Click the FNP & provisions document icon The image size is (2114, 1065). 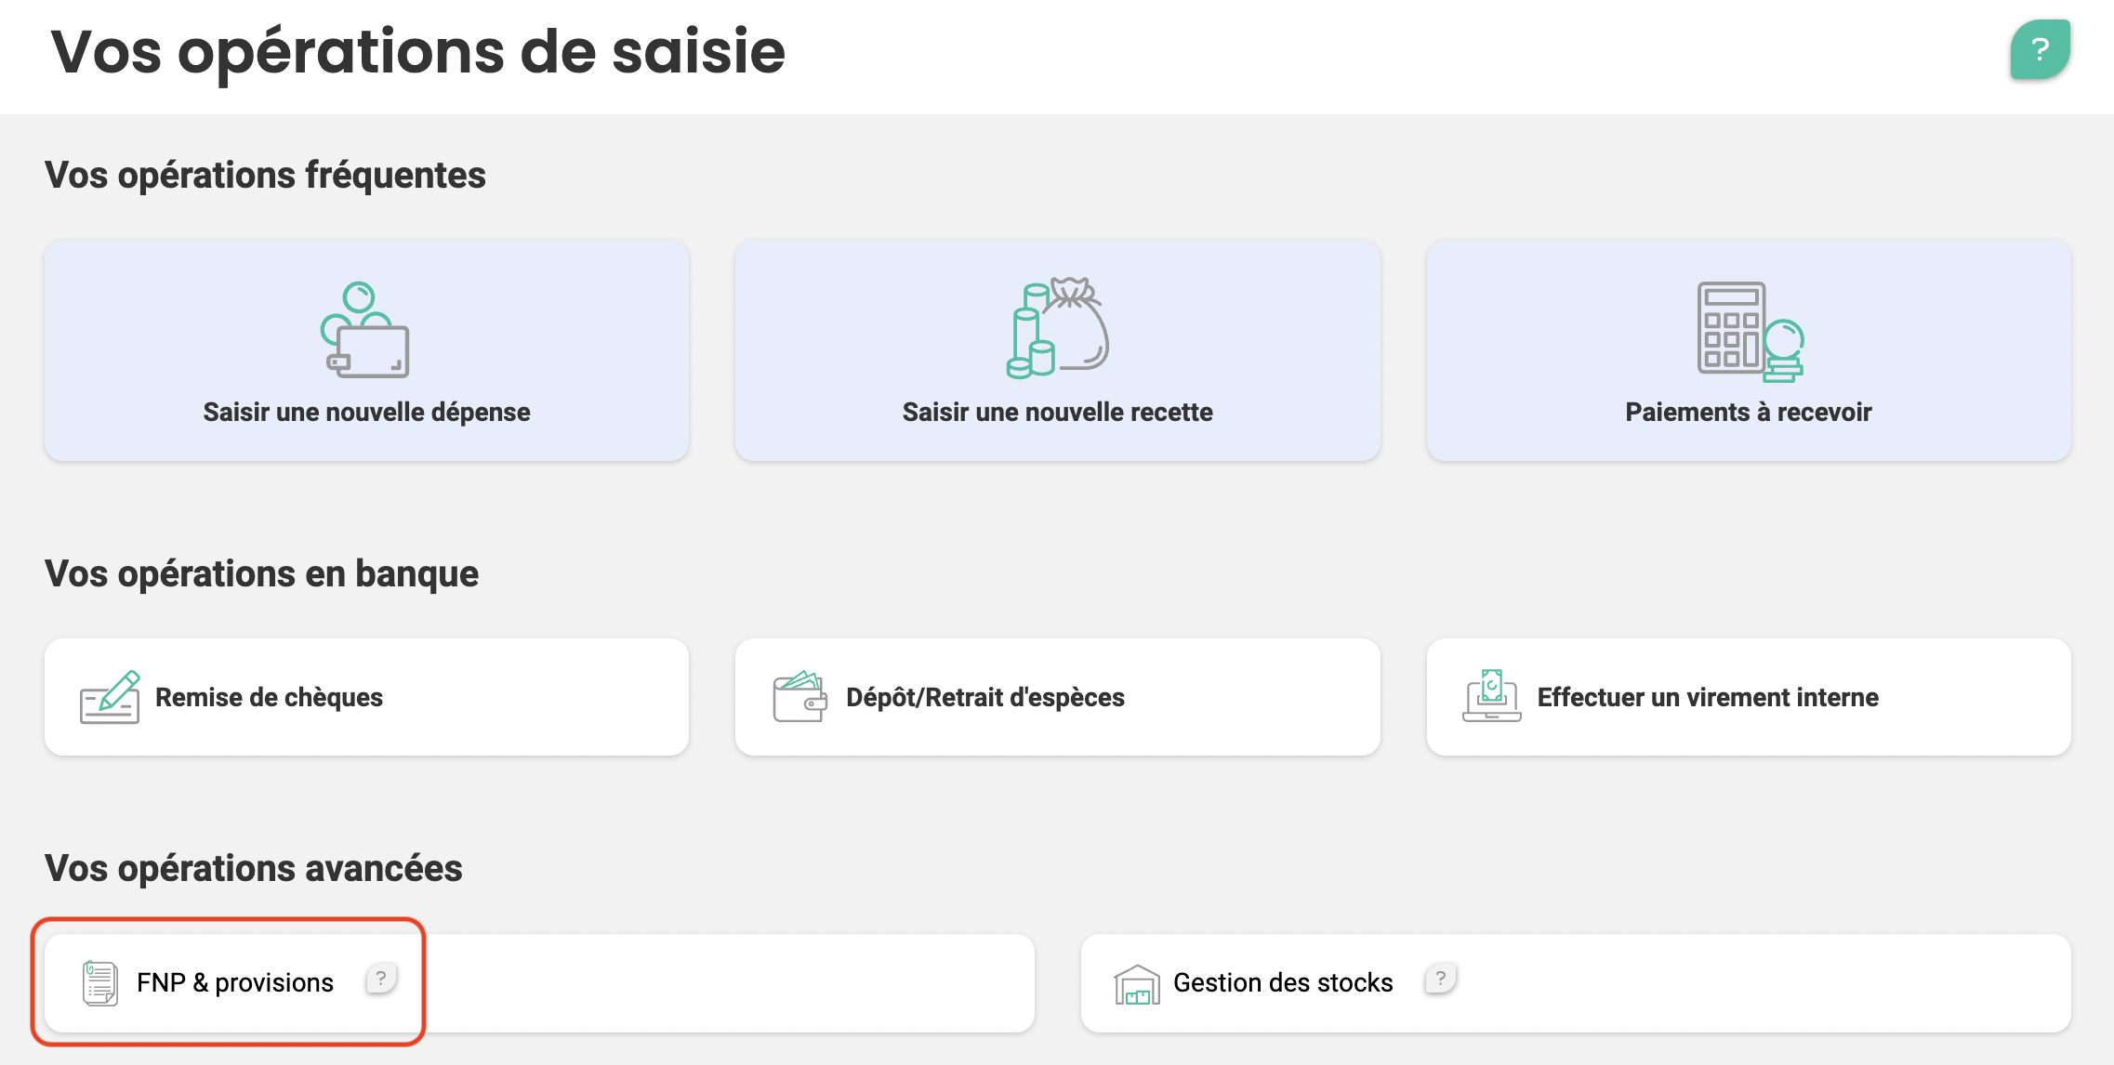click(100, 983)
